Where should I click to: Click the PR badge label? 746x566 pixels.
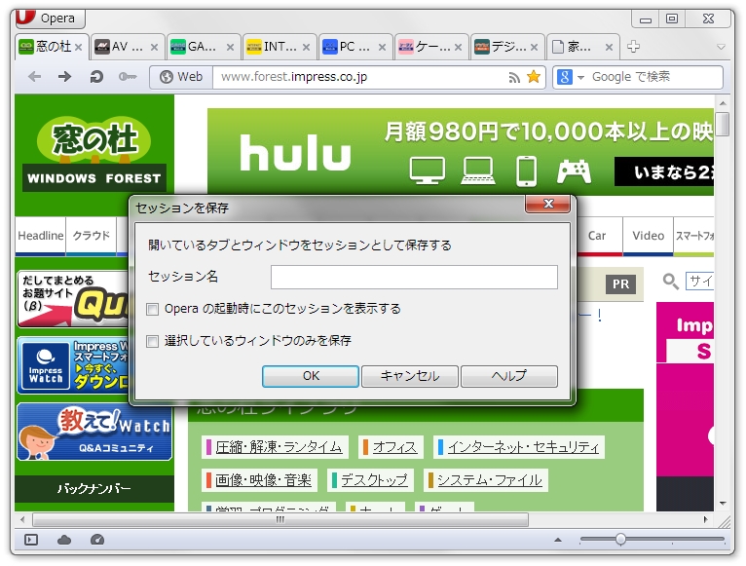[620, 284]
